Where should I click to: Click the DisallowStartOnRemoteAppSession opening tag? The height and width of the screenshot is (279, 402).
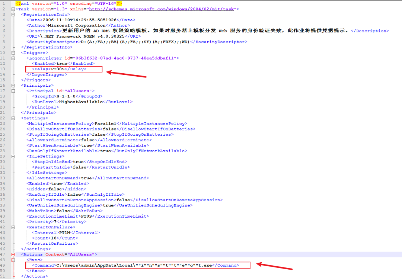[71, 200]
